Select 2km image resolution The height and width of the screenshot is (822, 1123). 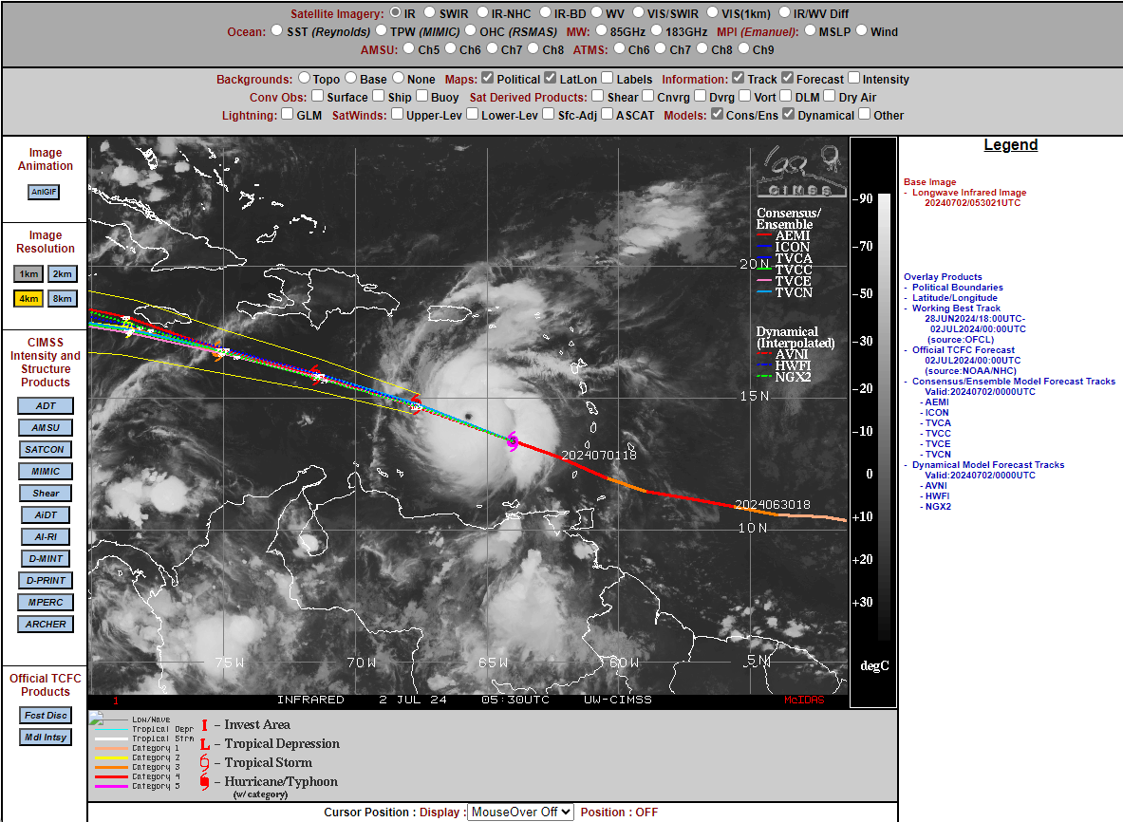pos(63,273)
